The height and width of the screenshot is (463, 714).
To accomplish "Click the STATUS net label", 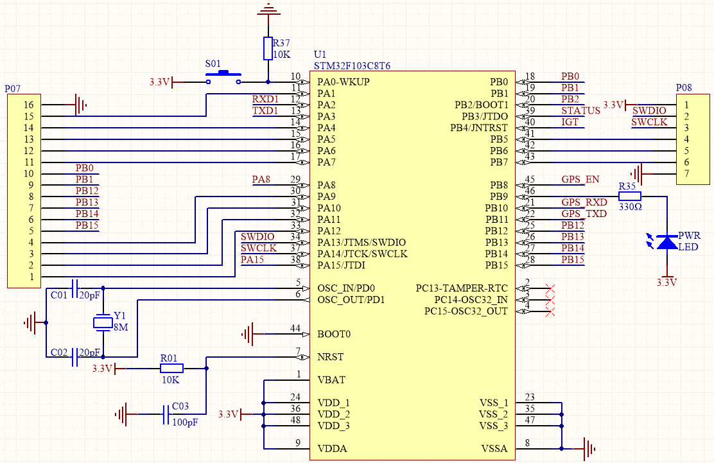I will pyautogui.click(x=580, y=110).
